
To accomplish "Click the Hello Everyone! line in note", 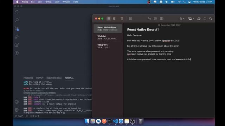I will click(135, 35).
